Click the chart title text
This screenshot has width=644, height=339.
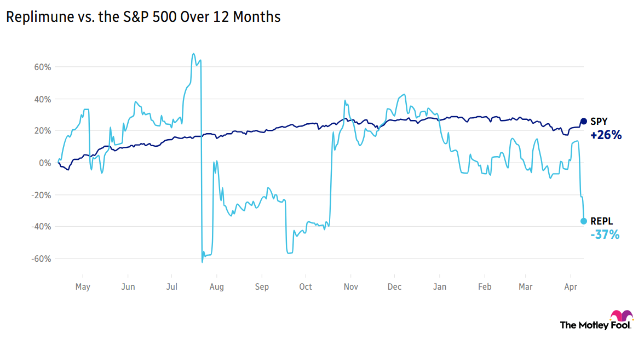tap(143, 17)
